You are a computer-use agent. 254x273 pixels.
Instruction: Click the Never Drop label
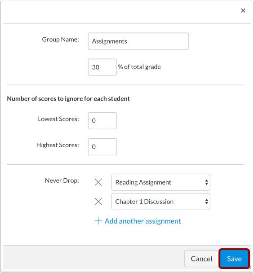pos(62,181)
